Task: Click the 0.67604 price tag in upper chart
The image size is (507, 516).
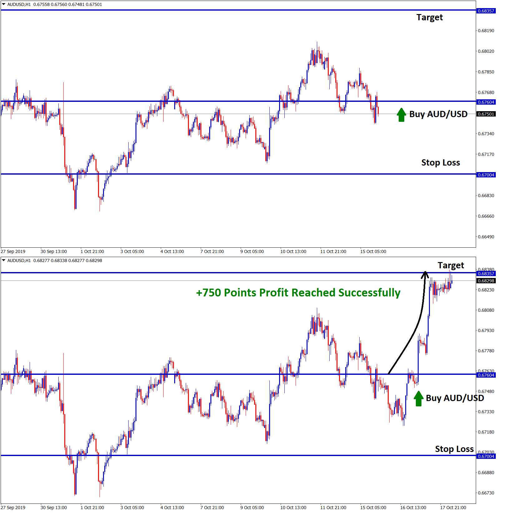Action: coord(486,102)
